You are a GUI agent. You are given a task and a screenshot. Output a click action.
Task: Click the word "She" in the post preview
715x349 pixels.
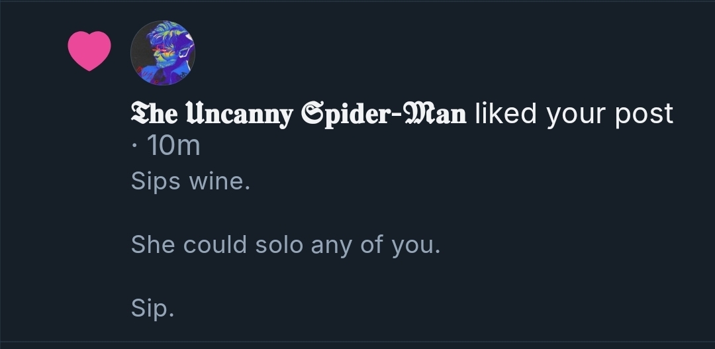pyautogui.click(x=154, y=245)
